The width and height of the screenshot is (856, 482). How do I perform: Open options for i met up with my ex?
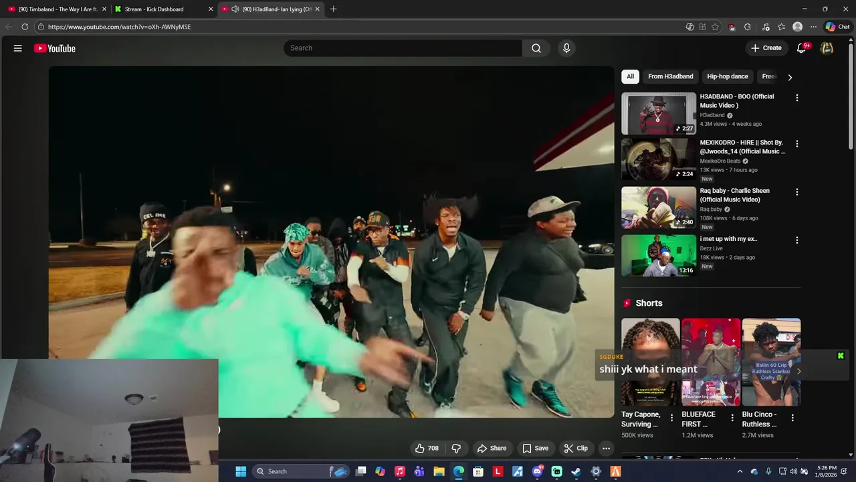point(796,240)
